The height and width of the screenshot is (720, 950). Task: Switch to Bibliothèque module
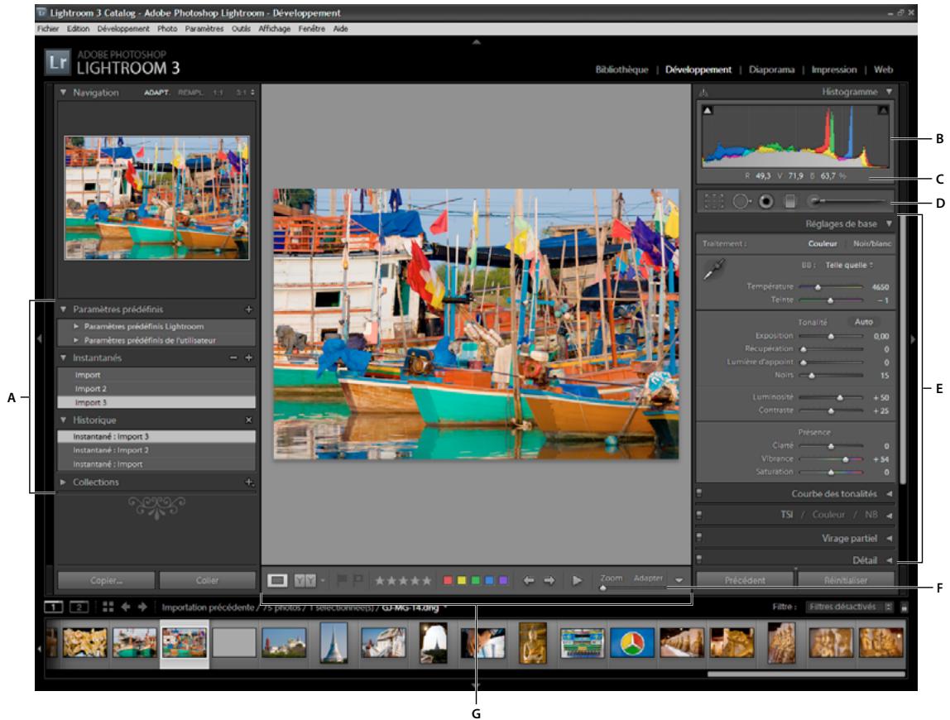coord(621,70)
